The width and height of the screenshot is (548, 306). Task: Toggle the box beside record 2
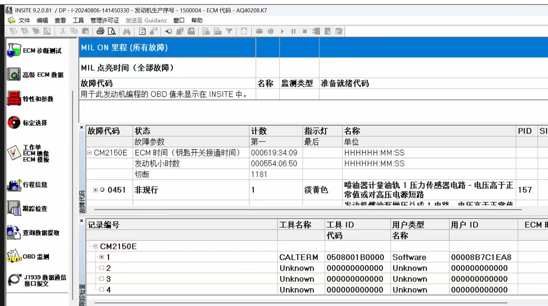point(102,268)
